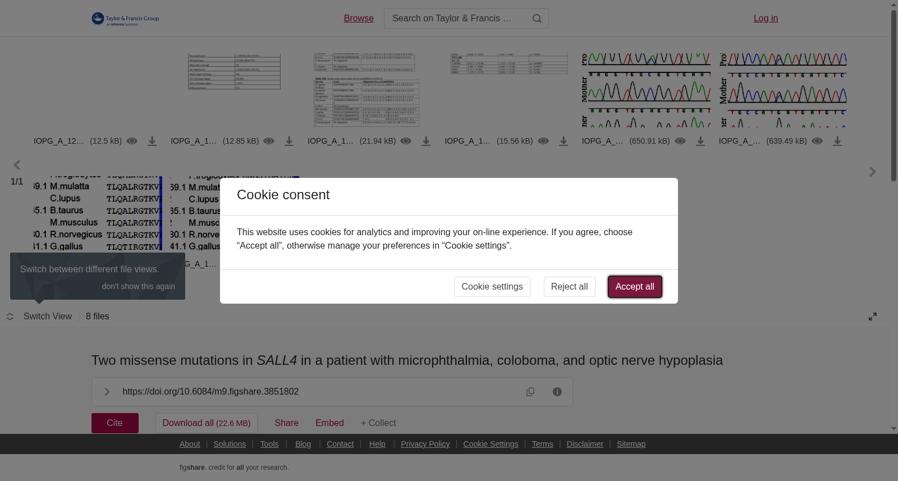Open Switch View options
Viewport: 898px width, 481px height.
click(x=39, y=317)
